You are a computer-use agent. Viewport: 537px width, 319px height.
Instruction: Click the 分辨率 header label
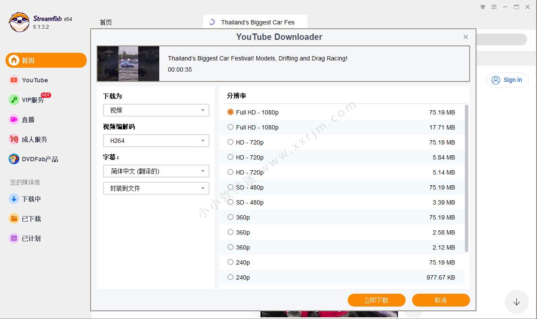237,96
